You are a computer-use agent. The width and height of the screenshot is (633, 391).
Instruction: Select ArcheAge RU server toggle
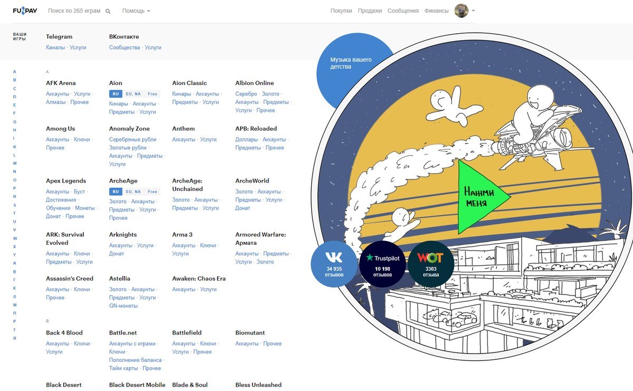point(116,192)
